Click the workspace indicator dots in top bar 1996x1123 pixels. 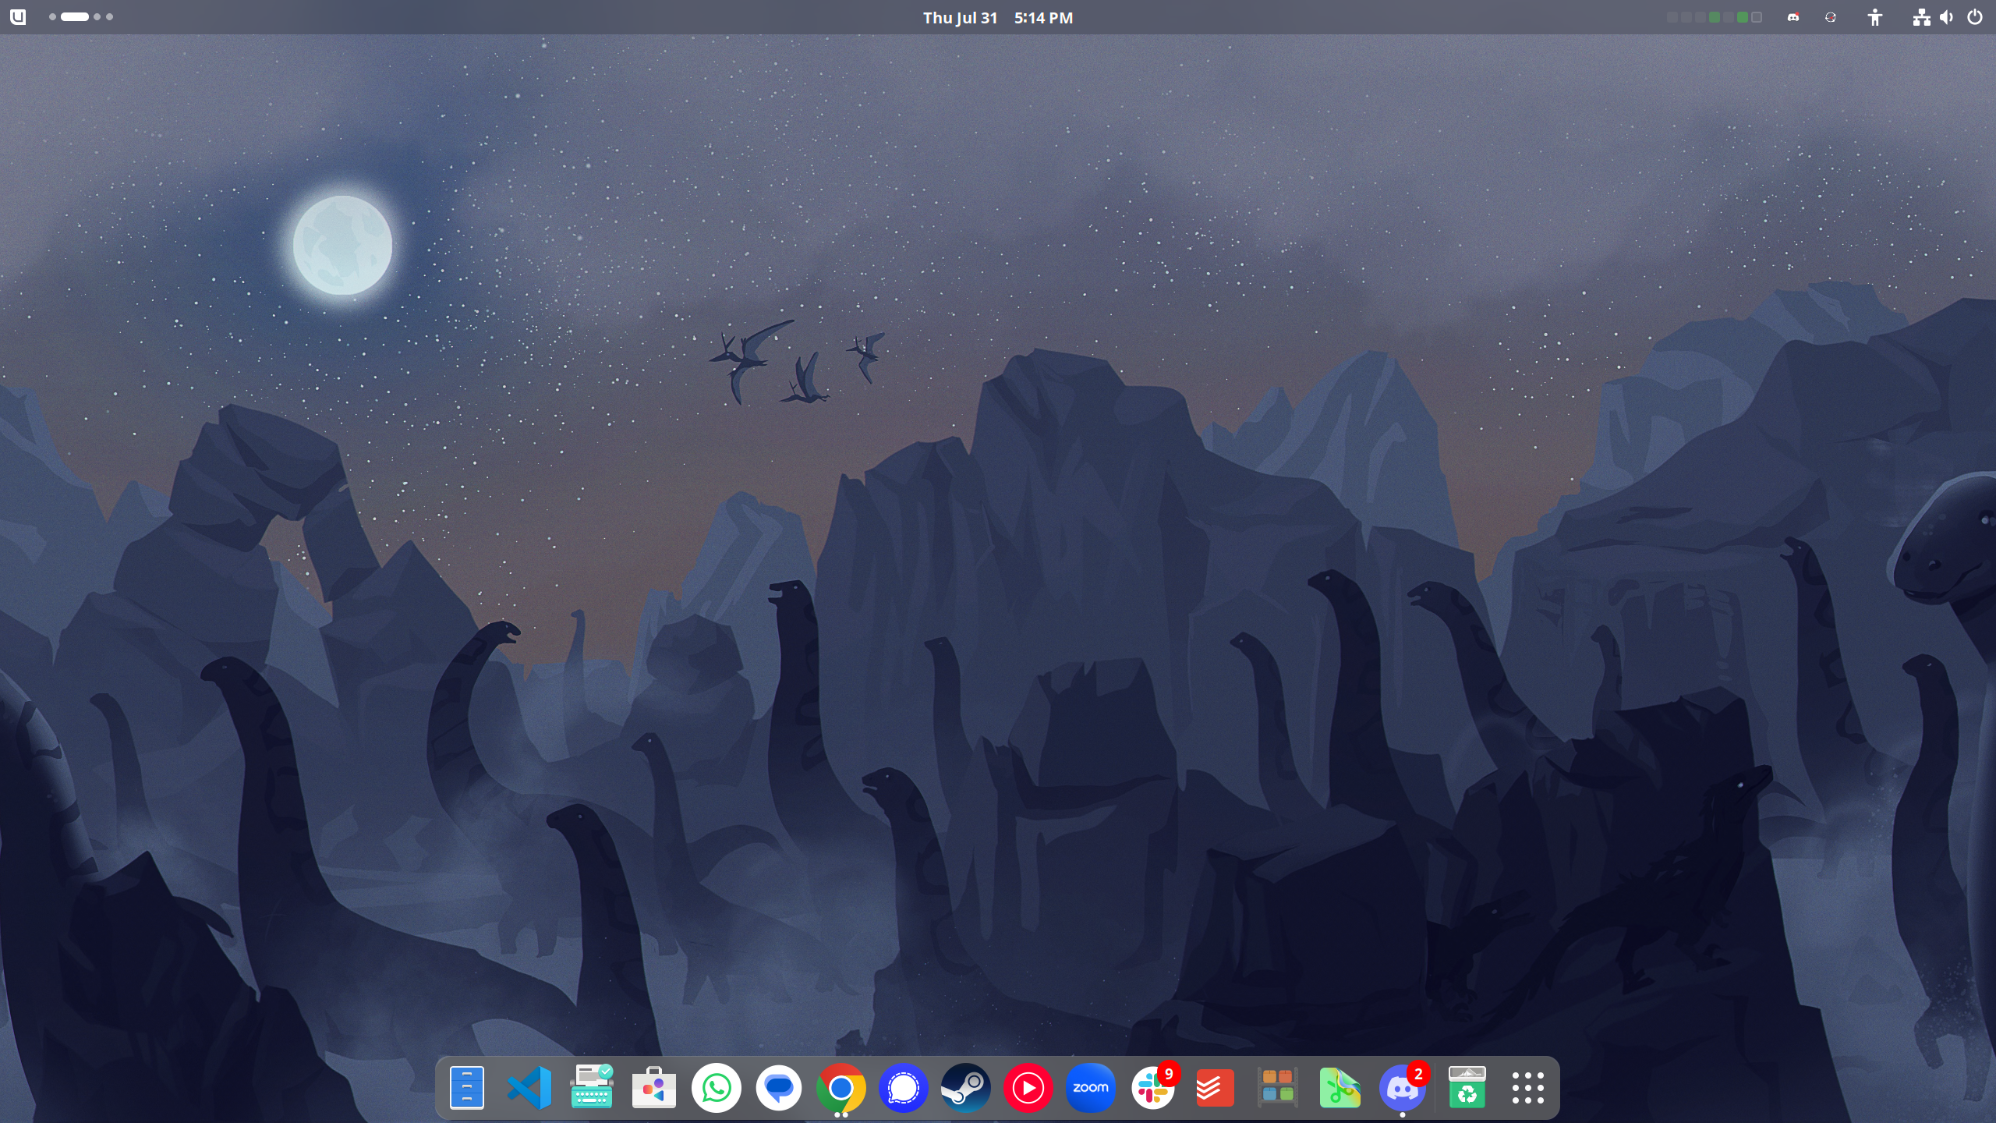(81, 17)
